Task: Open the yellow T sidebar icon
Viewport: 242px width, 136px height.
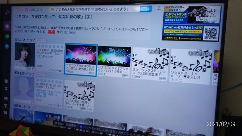Action: (x=6, y=106)
